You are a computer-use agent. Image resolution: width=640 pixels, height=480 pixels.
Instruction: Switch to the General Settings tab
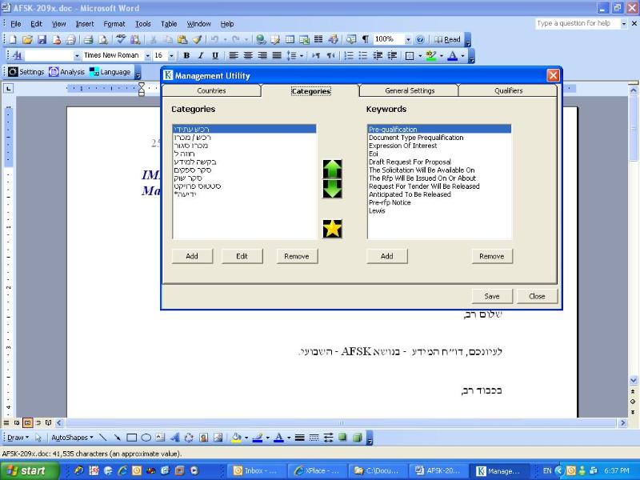click(x=410, y=90)
